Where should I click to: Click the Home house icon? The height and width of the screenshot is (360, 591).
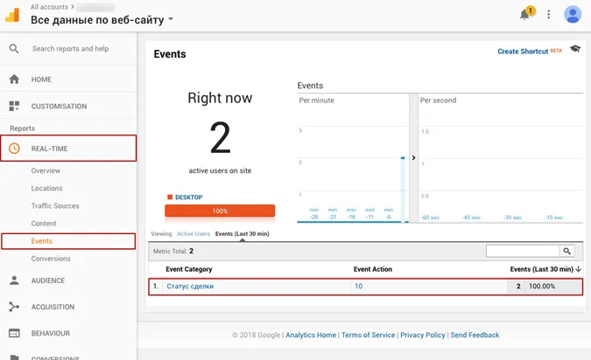14,80
